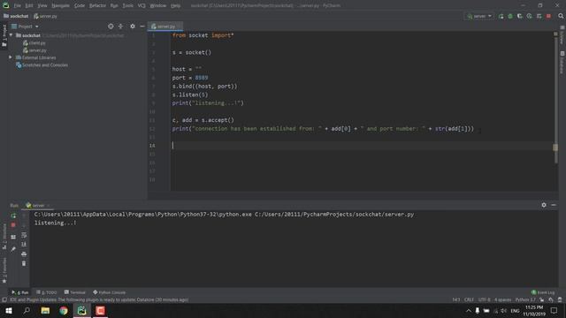
Task: Open Project panel options gear
Action: [133, 26]
